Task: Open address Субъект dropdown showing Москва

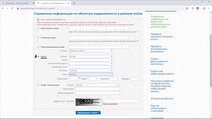Action: 91,57
